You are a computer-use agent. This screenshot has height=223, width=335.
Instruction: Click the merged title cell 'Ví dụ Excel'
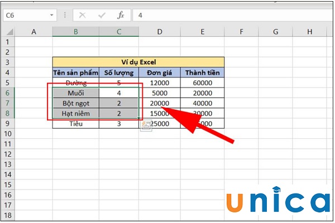click(x=138, y=62)
